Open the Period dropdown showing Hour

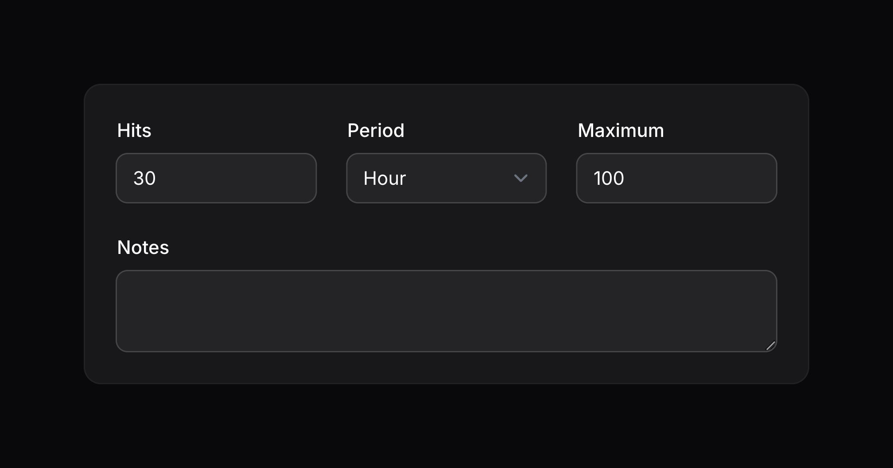(446, 178)
